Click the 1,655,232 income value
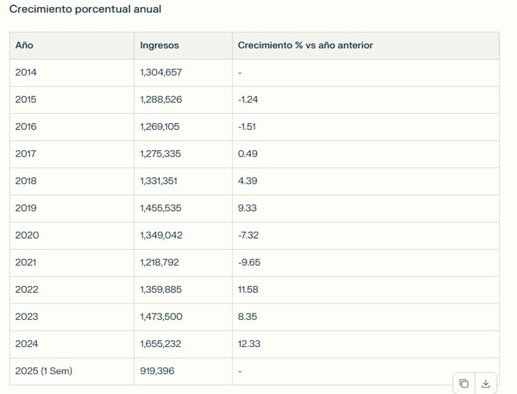Viewport: 517px width, 394px height. pyautogui.click(x=161, y=344)
